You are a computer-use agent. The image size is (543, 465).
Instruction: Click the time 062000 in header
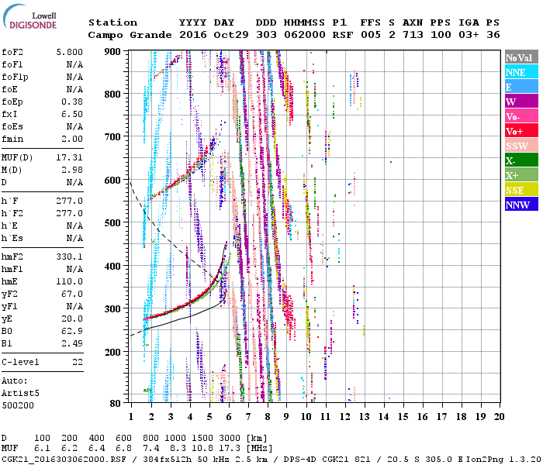305,35
